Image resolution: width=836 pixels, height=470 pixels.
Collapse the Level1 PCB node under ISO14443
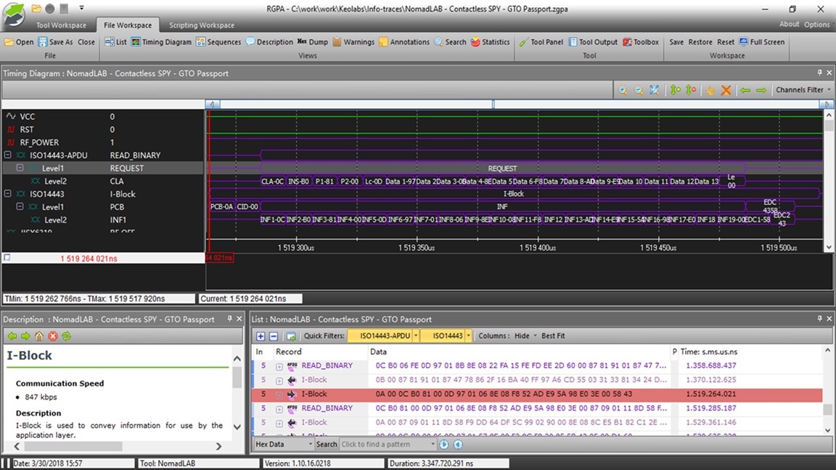click(20, 207)
